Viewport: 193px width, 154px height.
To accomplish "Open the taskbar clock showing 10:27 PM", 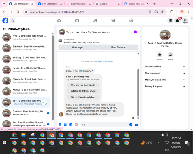I will tap(176, 142).
